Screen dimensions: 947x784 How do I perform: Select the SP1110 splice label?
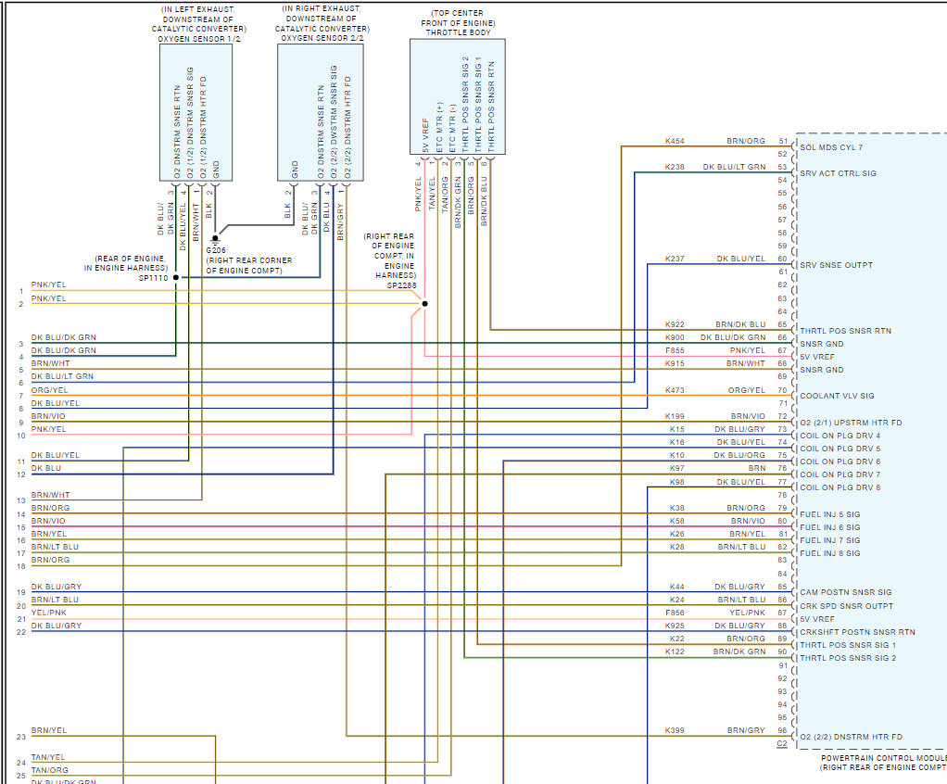tap(153, 278)
